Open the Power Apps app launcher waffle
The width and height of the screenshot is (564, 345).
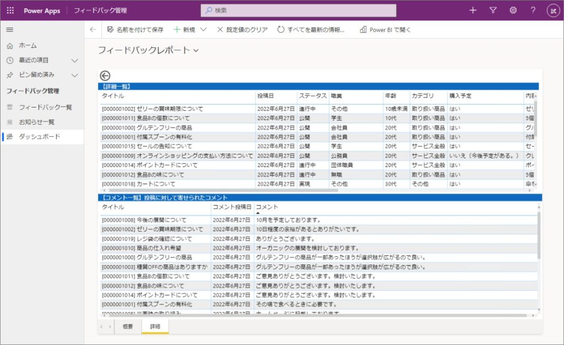click(x=10, y=10)
